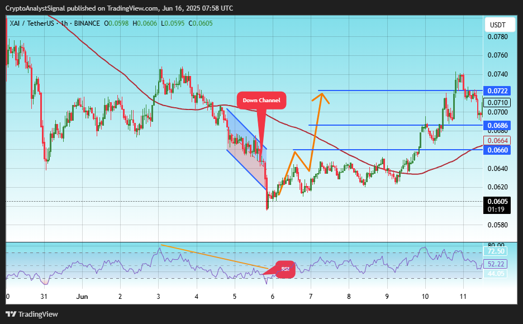Screen dimensions: 523x324
Task: Select the open value O0.0598
Action: coord(116,23)
